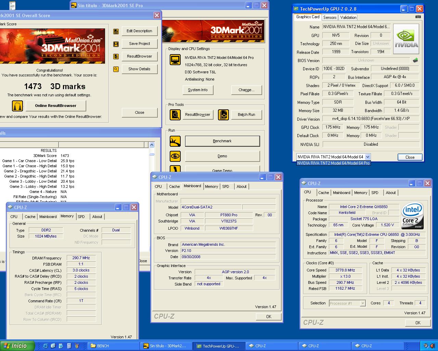This screenshot has height=351, width=438.
Task: Click the ResultBrowser document icon in score window
Action: point(116,57)
